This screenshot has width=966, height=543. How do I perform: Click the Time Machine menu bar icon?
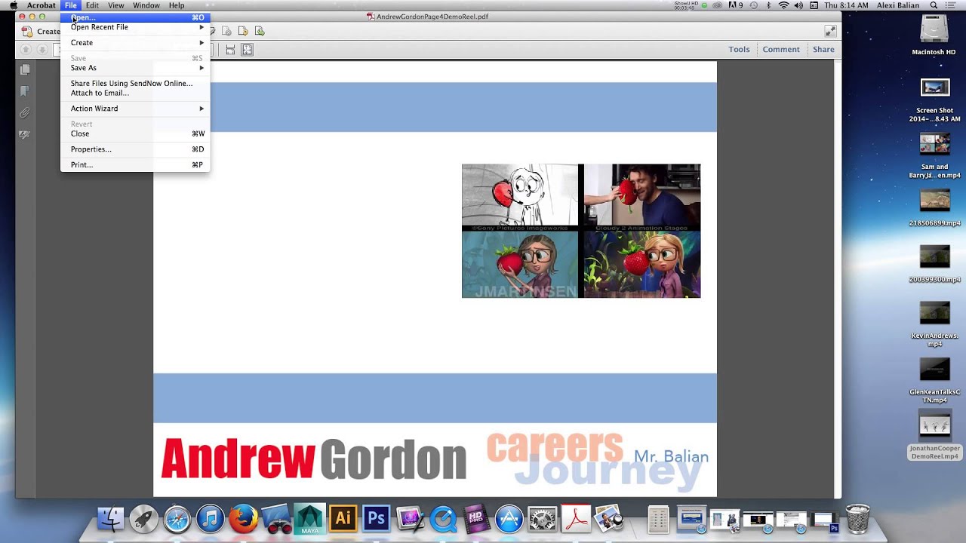coord(752,5)
